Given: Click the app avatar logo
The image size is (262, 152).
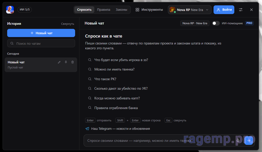Looking at the screenshot, I should (x=10, y=10).
